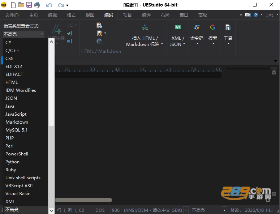This screenshot has width=280, height=214.
Task: Switch to the 窗口 ribbon tab
Action: click(184, 15)
